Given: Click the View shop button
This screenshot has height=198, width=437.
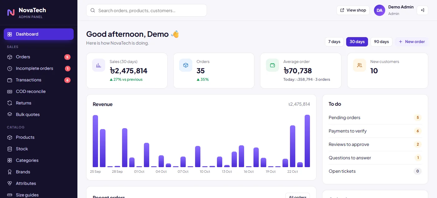Looking at the screenshot, I should click(x=353, y=10).
